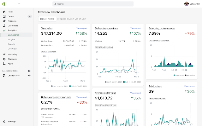Select the Products tag icon
This screenshot has height=126, width=202.
[x=4, y=21]
